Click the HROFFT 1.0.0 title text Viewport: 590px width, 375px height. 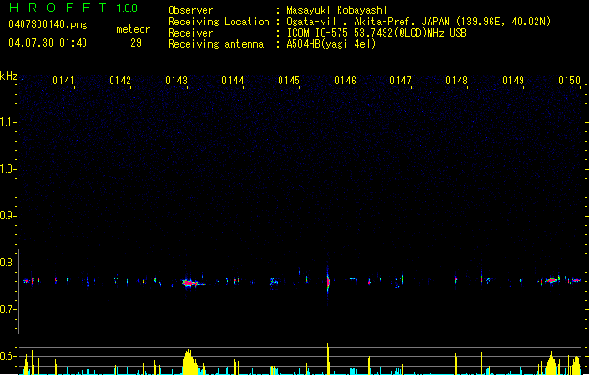74,7
